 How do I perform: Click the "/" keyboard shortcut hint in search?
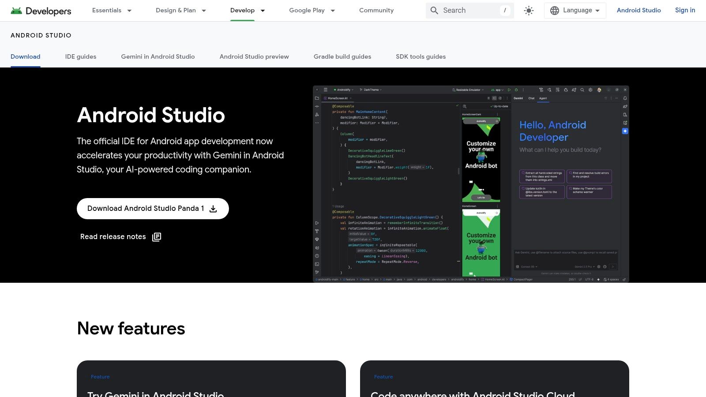pyautogui.click(x=505, y=10)
